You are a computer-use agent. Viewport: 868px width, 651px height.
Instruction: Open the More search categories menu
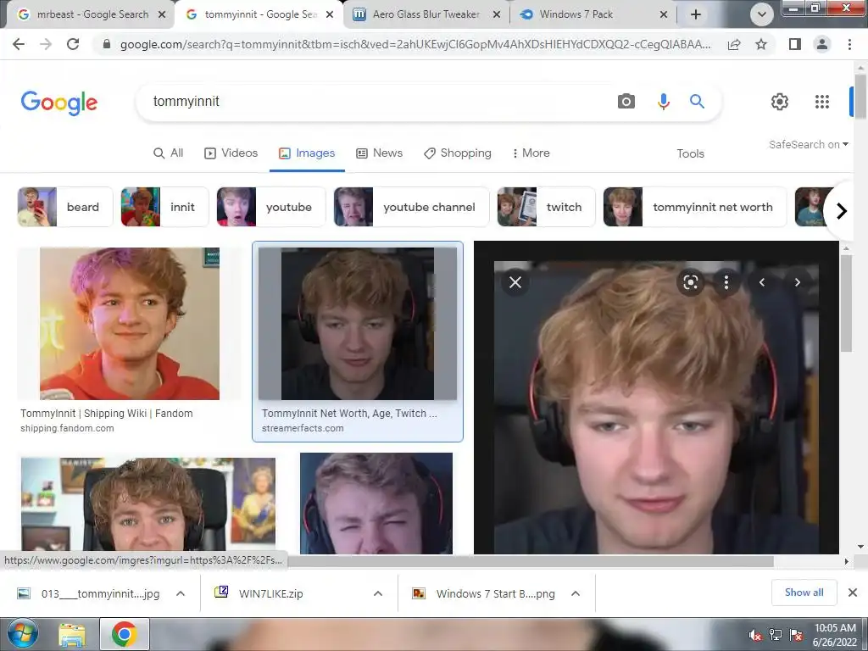pyautogui.click(x=531, y=153)
